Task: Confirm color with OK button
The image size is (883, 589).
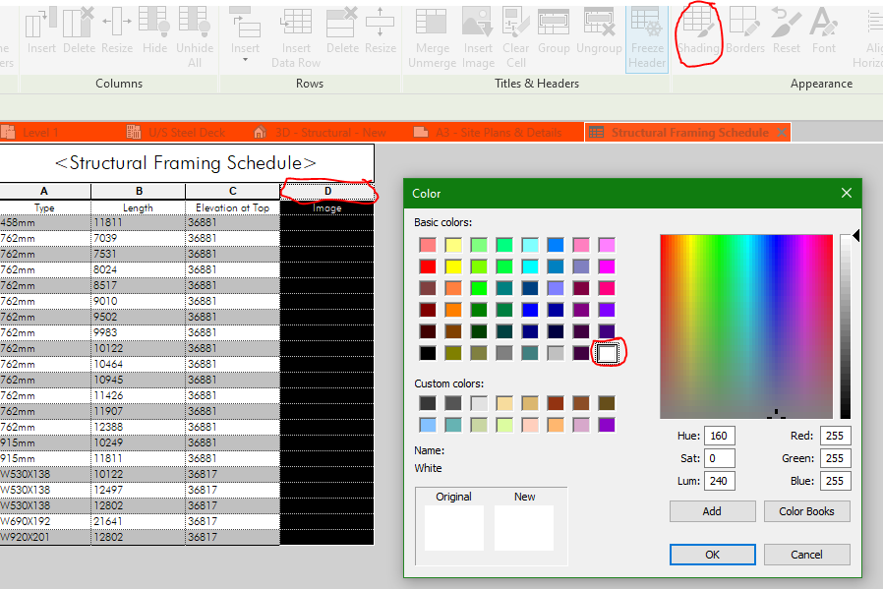Action: pyautogui.click(x=712, y=555)
